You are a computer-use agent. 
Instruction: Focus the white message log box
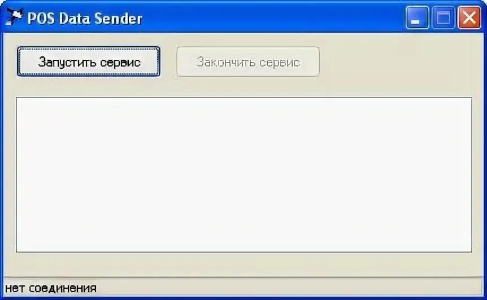(244, 175)
